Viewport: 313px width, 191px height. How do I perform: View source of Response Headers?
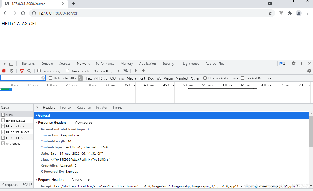click(83, 123)
